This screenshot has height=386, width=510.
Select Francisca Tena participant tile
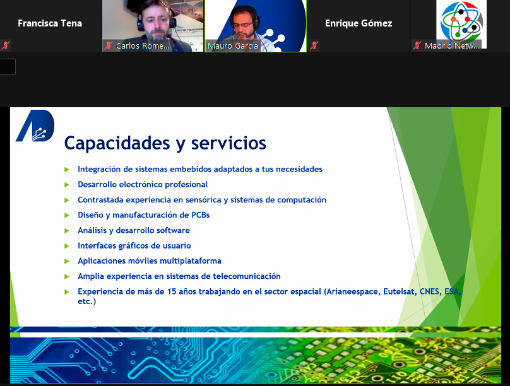(x=50, y=26)
